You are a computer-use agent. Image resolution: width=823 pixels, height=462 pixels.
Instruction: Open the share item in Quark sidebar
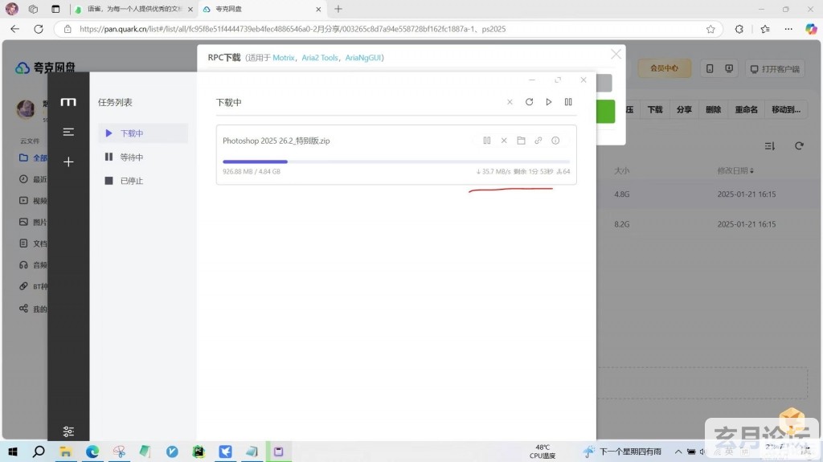(32, 309)
